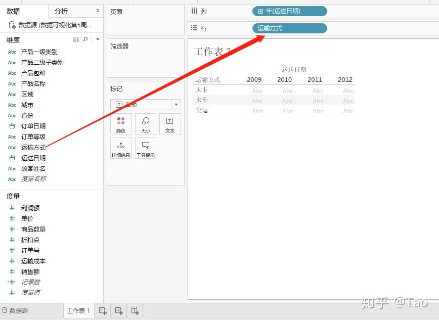Select the 订单日期 dimension field
Screen dimensions: 439x320
tap(33, 126)
